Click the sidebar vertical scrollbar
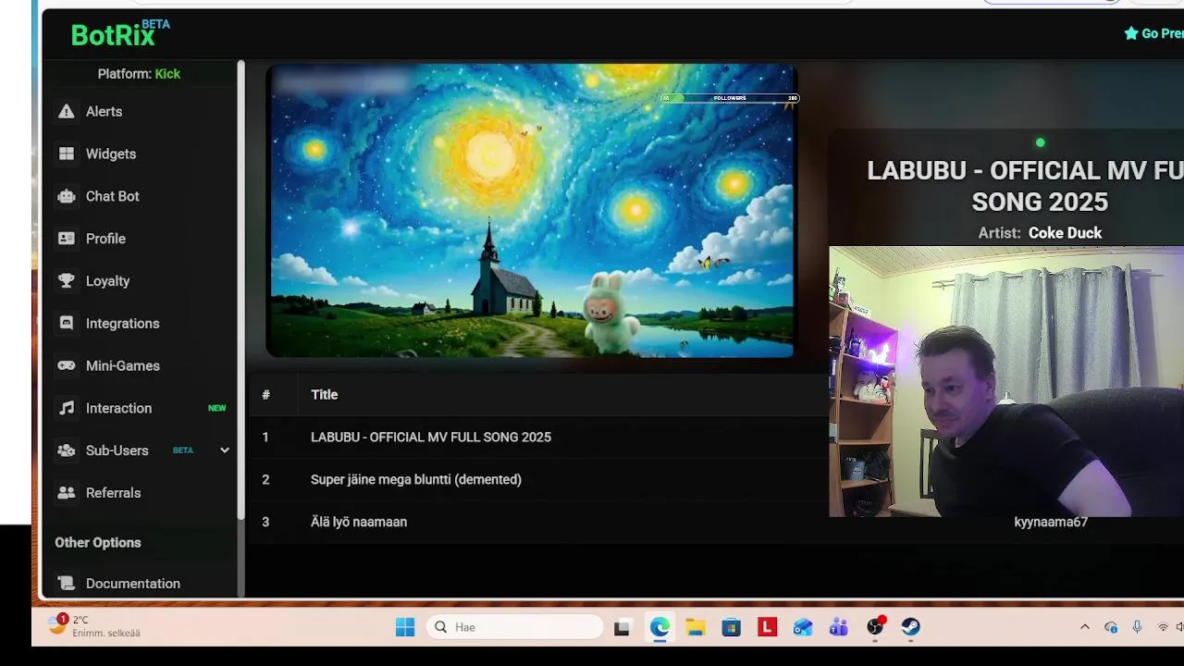The width and height of the screenshot is (1184, 666). [241, 289]
